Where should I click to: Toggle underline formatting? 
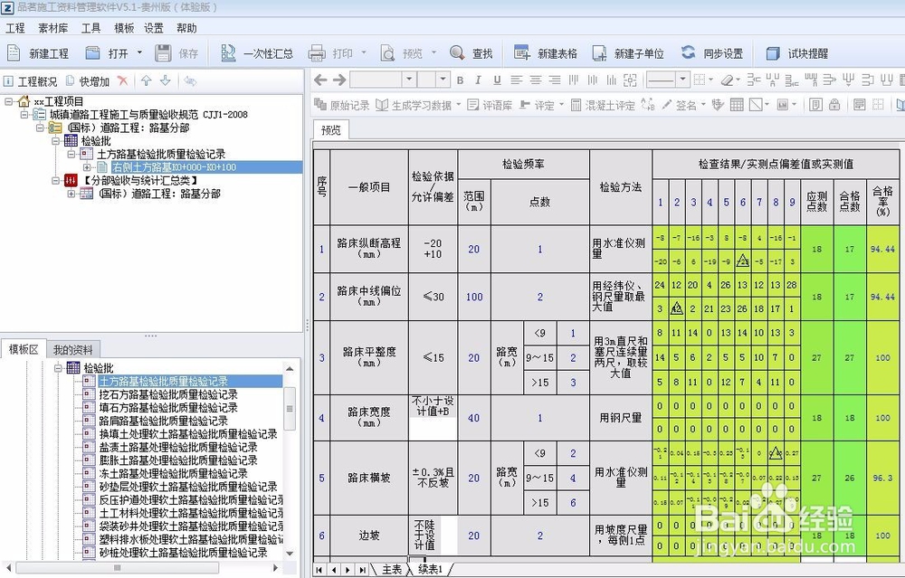497,81
